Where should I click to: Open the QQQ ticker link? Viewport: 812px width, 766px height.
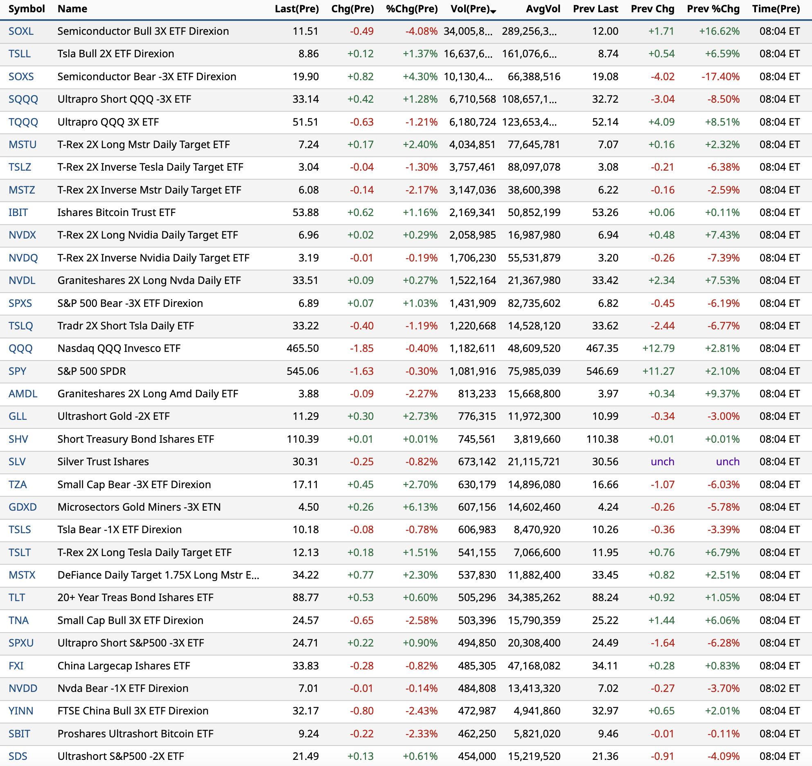click(20, 349)
